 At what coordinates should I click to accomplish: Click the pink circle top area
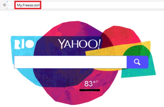(73, 29)
